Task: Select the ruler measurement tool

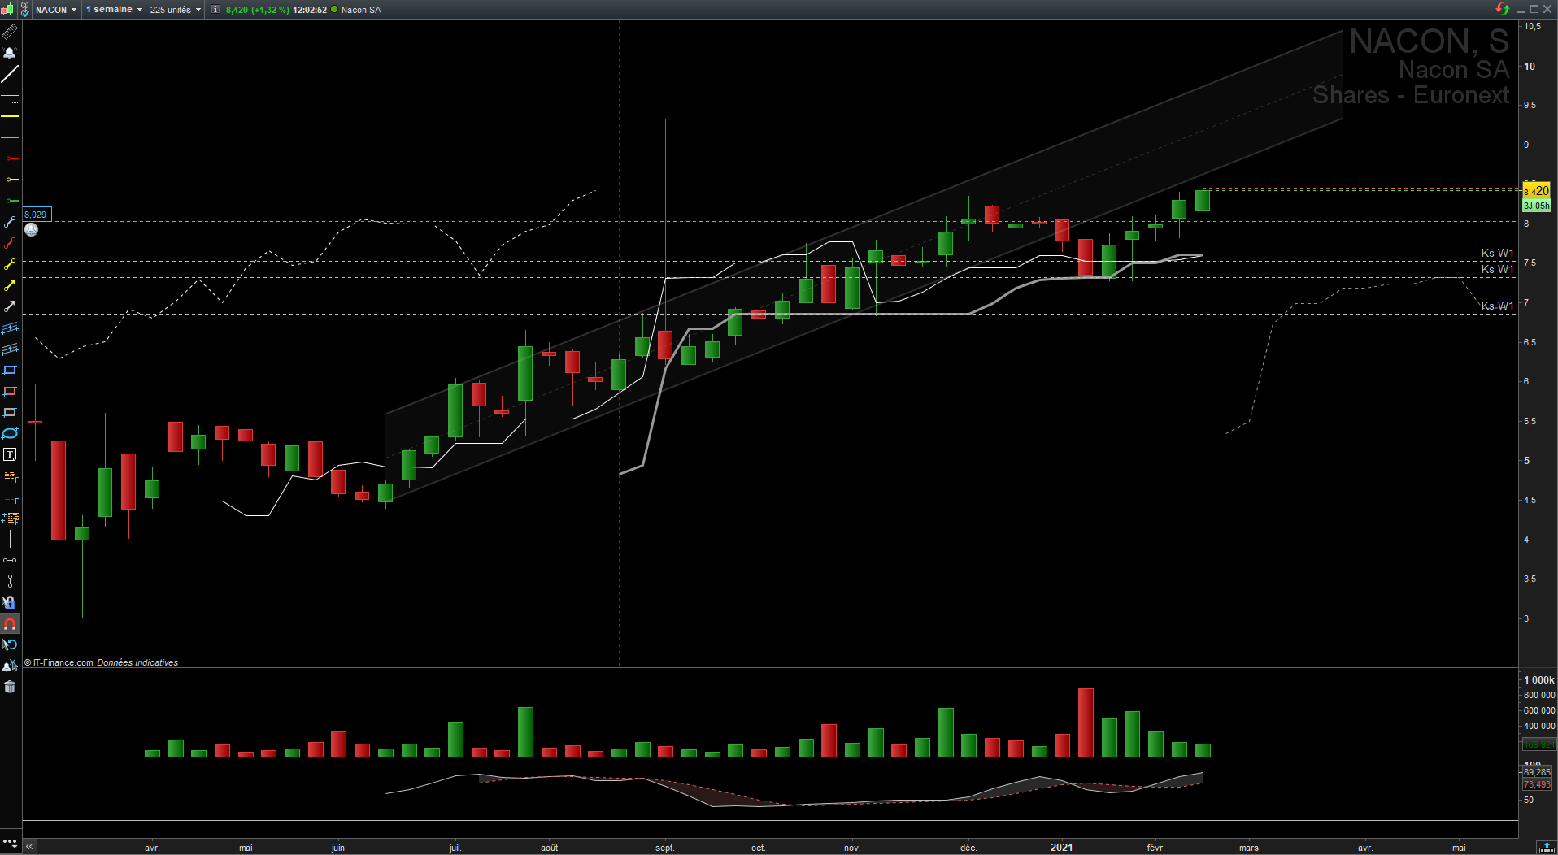Action: click(10, 33)
